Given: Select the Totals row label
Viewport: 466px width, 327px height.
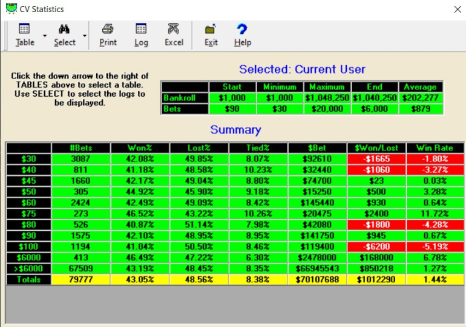Looking at the screenshot, I should 28,280.
